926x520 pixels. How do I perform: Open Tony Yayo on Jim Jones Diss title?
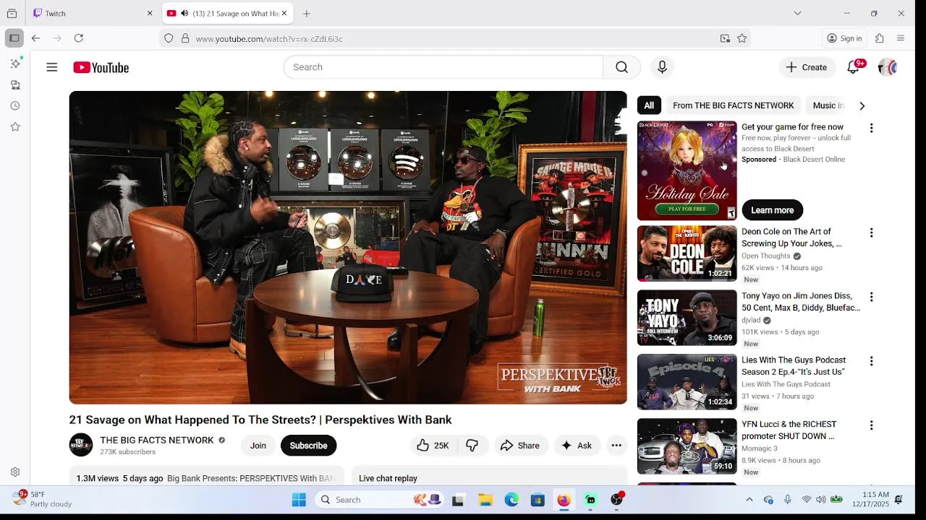(801, 302)
